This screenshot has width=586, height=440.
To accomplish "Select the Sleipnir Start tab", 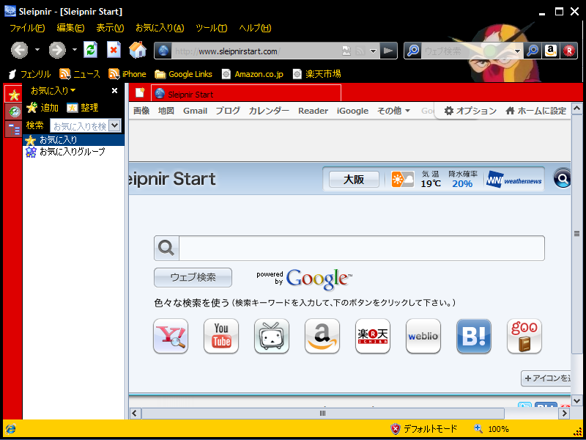I will pyautogui.click(x=246, y=93).
